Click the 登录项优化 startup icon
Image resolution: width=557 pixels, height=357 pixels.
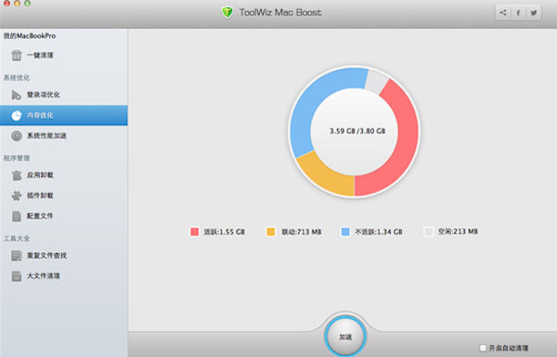[x=17, y=95]
